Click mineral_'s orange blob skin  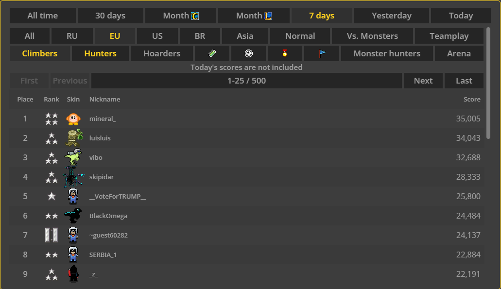click(x=73, y=119)
